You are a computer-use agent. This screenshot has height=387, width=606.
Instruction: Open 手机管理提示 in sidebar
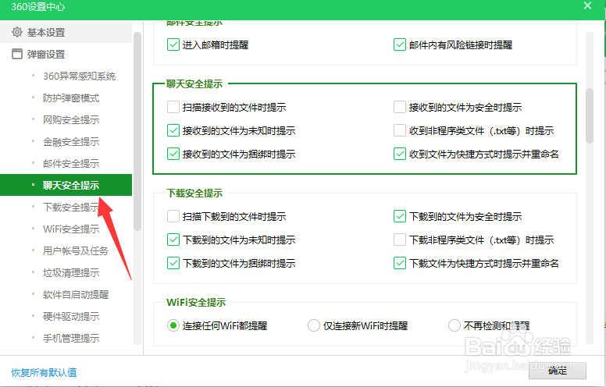[x=71, y=339]
